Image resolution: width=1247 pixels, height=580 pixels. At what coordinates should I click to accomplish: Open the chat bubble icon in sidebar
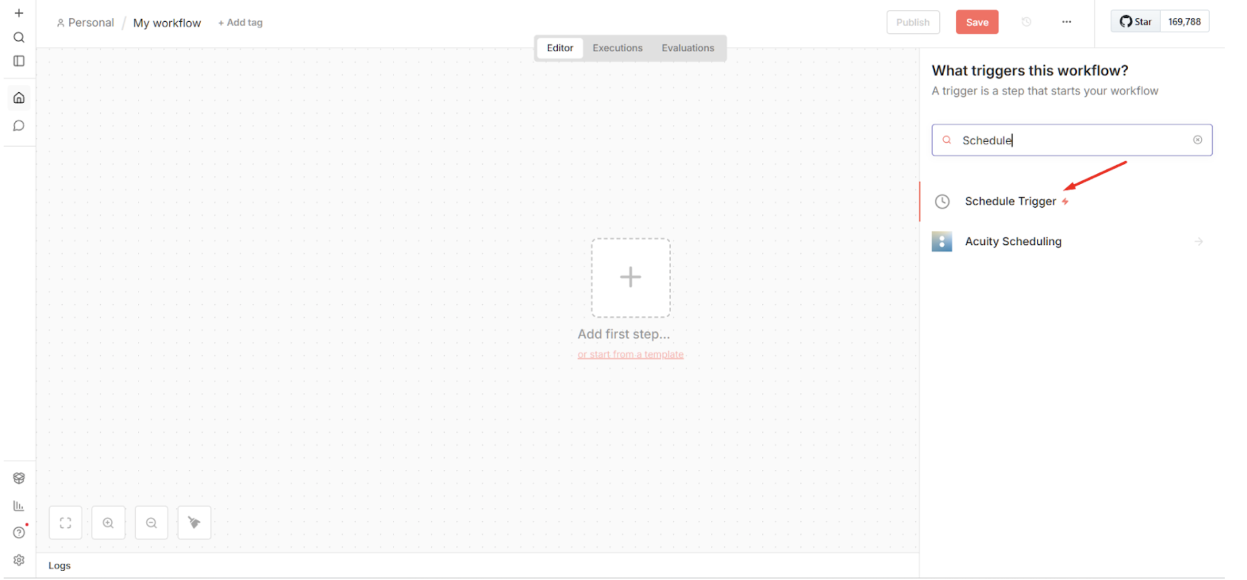pos(19,125)
